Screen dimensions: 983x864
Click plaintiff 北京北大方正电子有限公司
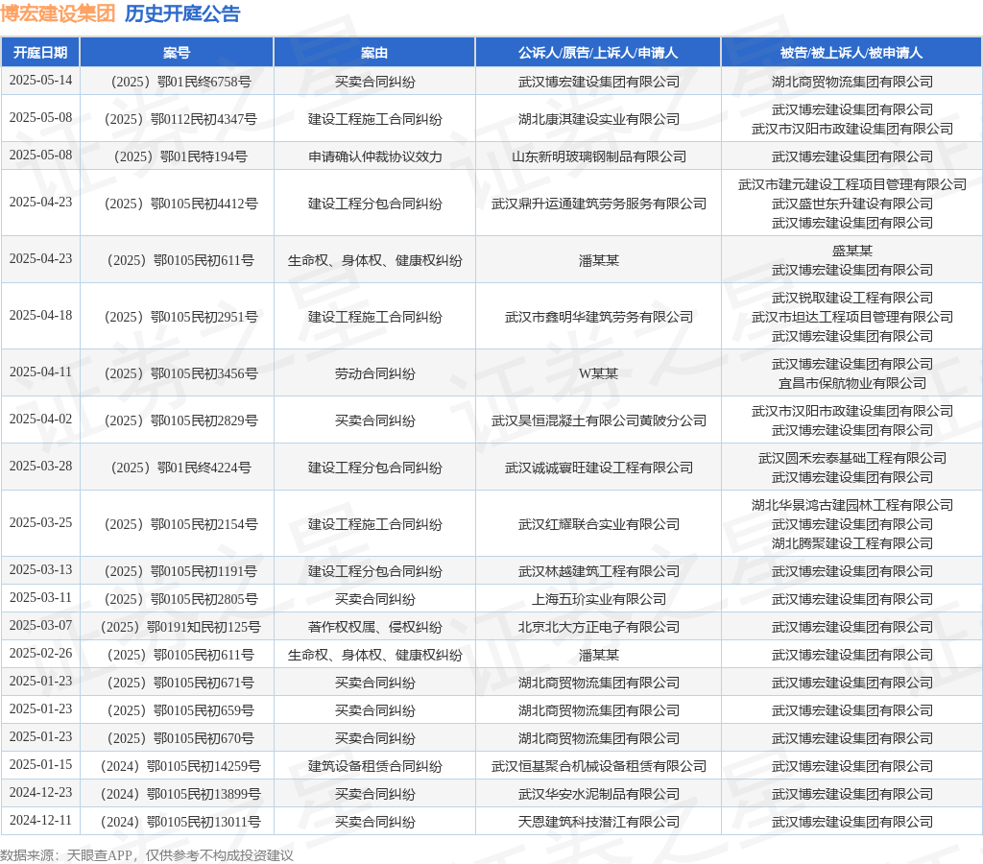coord(599,627)
